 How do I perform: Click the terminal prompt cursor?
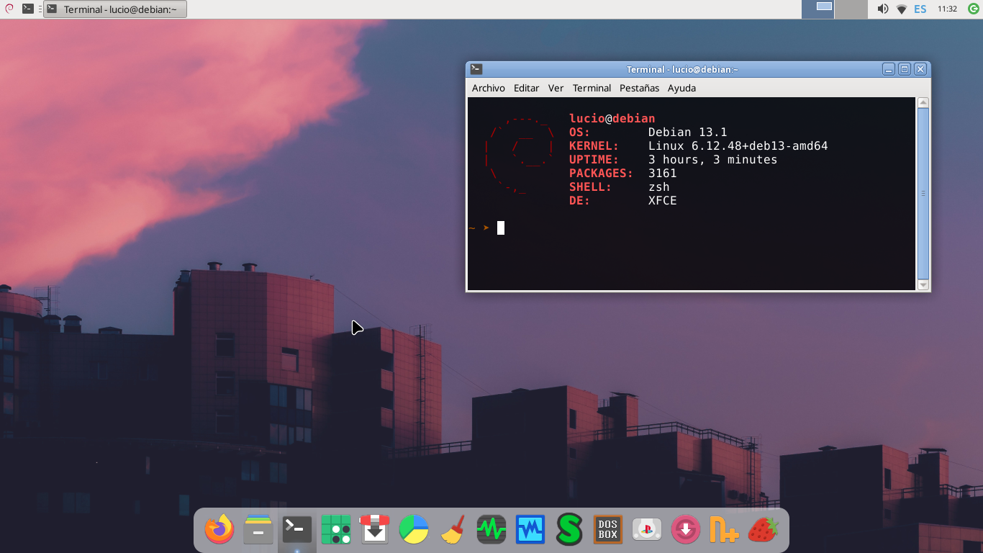[x=501, y=228]
